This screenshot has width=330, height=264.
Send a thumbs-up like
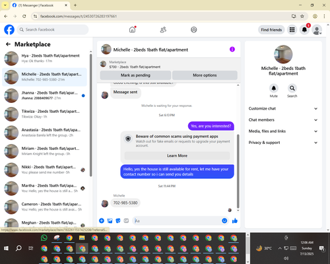tap(235, 220)
